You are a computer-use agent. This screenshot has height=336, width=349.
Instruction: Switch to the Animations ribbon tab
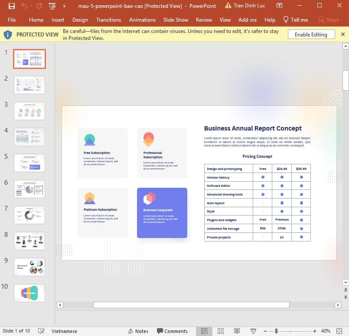coord(142,20)
